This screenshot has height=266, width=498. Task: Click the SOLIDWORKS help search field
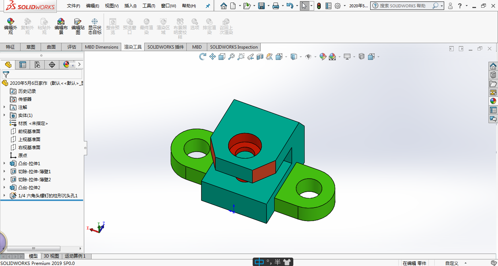coord(403,6)
